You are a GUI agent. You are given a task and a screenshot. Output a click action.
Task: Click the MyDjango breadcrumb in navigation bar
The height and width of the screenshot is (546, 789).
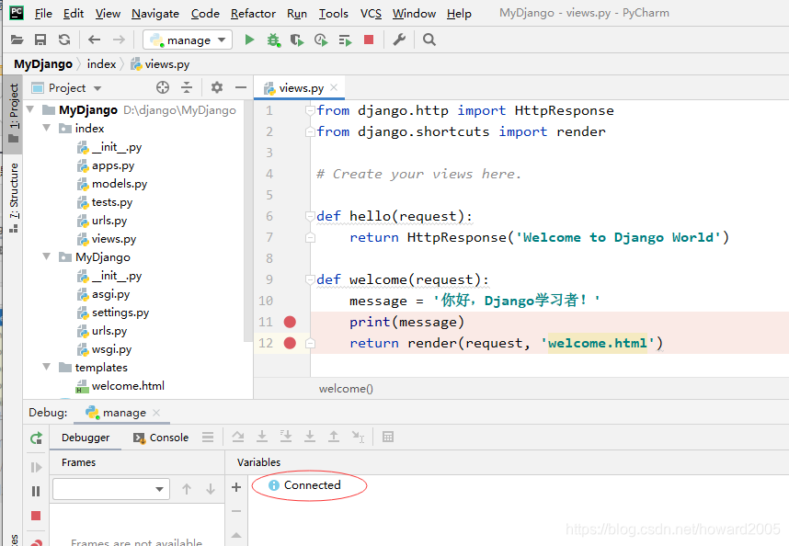(43, 63)
